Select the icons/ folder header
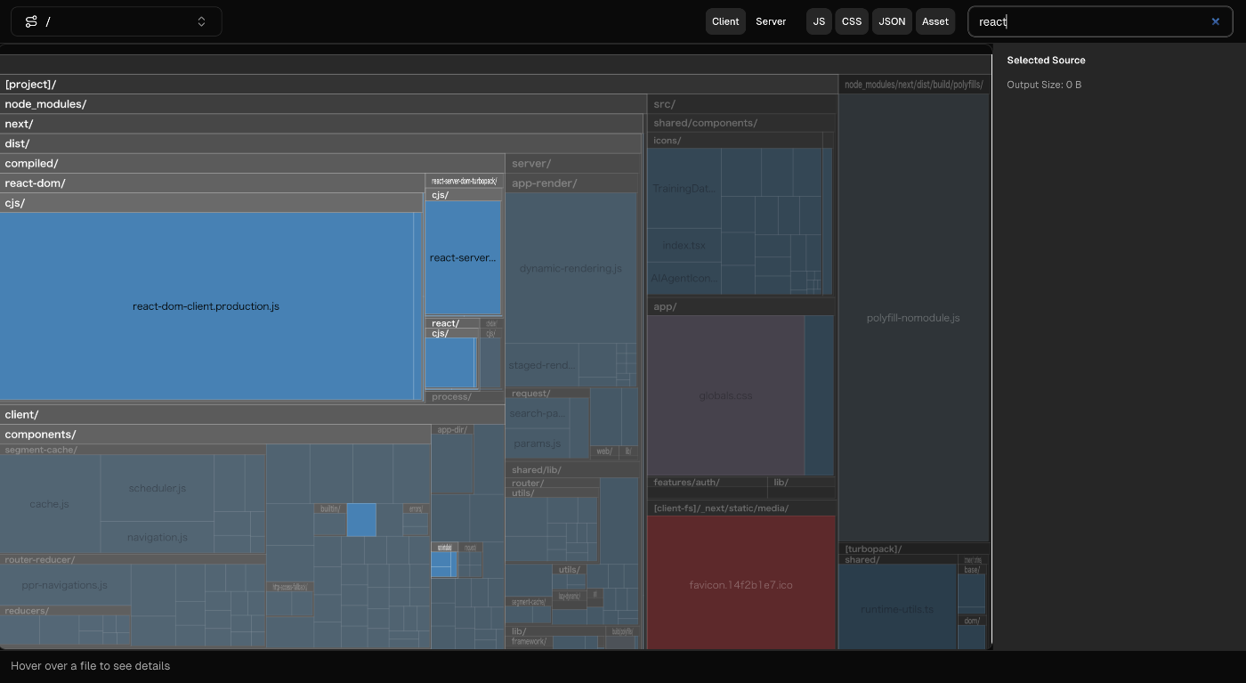 click(x=735, y=141)
